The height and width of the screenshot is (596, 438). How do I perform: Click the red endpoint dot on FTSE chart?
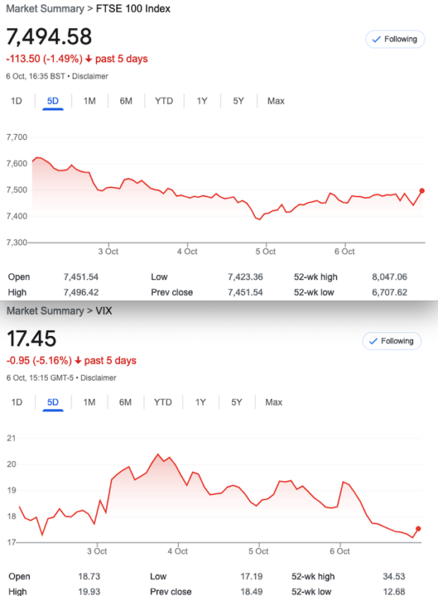point(422,191)
